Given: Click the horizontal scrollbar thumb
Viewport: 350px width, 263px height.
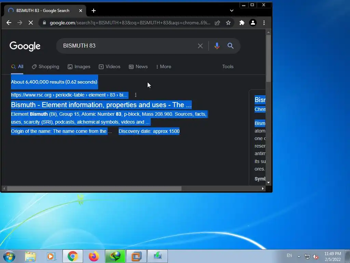Looking at the screenshot, I should click(x=94, y=189).
